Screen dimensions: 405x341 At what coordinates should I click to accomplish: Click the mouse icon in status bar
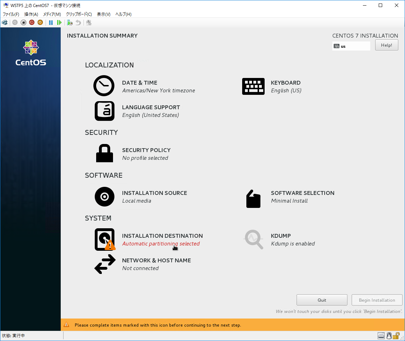pos(389,336)
